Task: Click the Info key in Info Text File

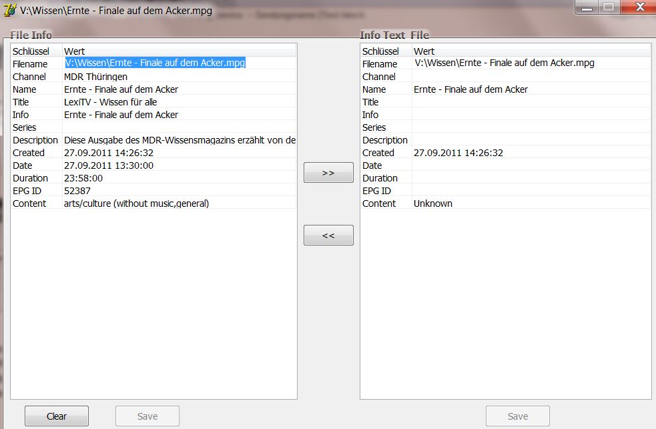Action: click(370, 115)
